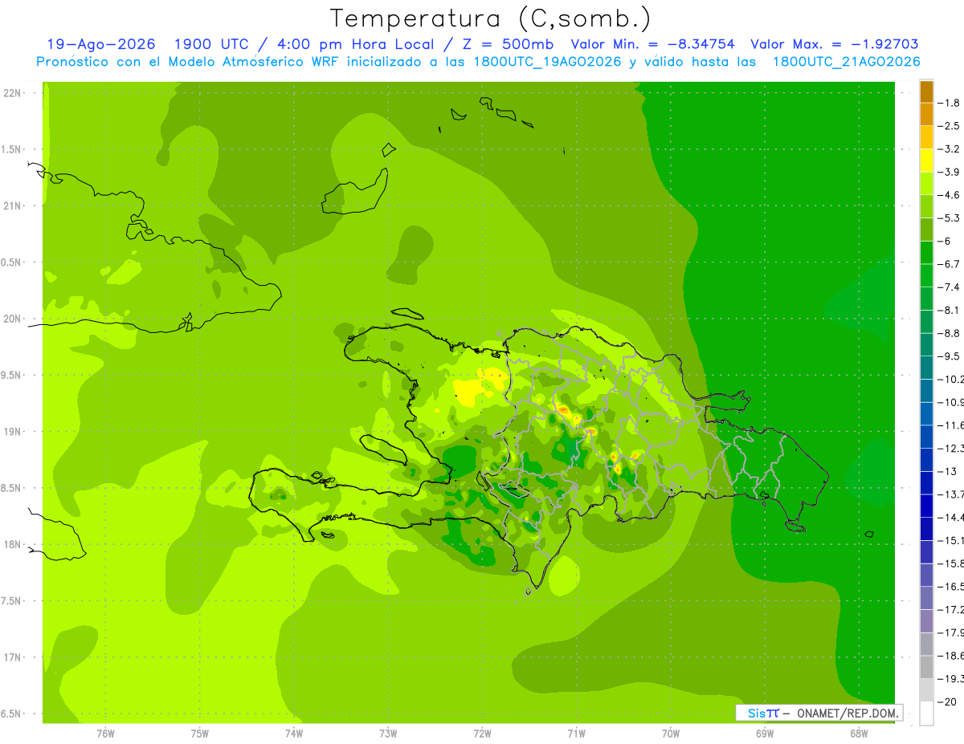Click the '-7.4' legend value
The image size is (964, 744).
(x=950, y=287)
